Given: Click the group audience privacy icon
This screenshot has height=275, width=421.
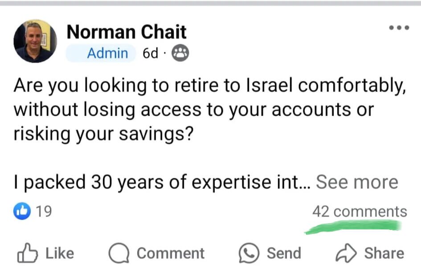Looking at the screenshot, I should coord(180,54).
